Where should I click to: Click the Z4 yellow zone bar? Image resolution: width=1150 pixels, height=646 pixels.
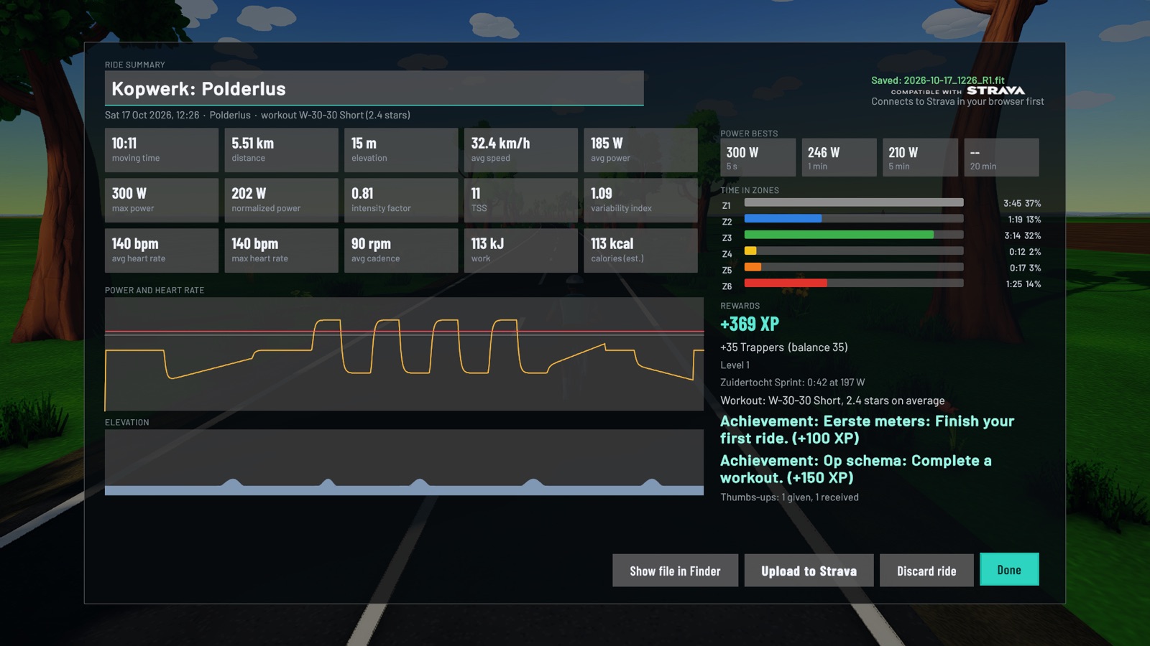(750, 251)
